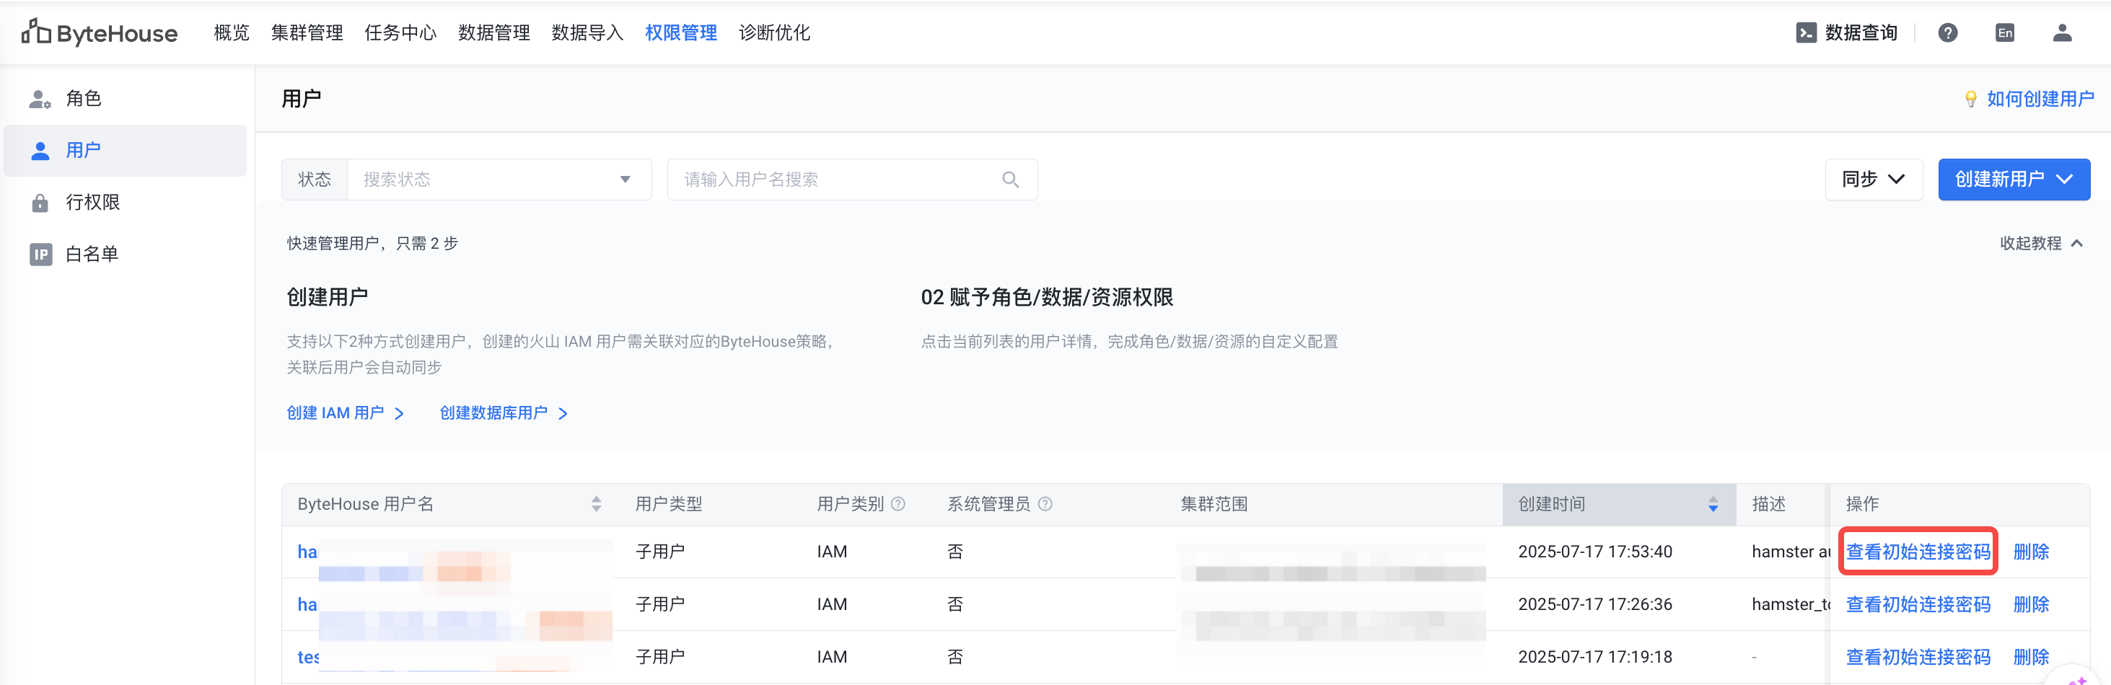Open the user link in the 17:53:40 row

pyautogui.click(x=307, y=552)
